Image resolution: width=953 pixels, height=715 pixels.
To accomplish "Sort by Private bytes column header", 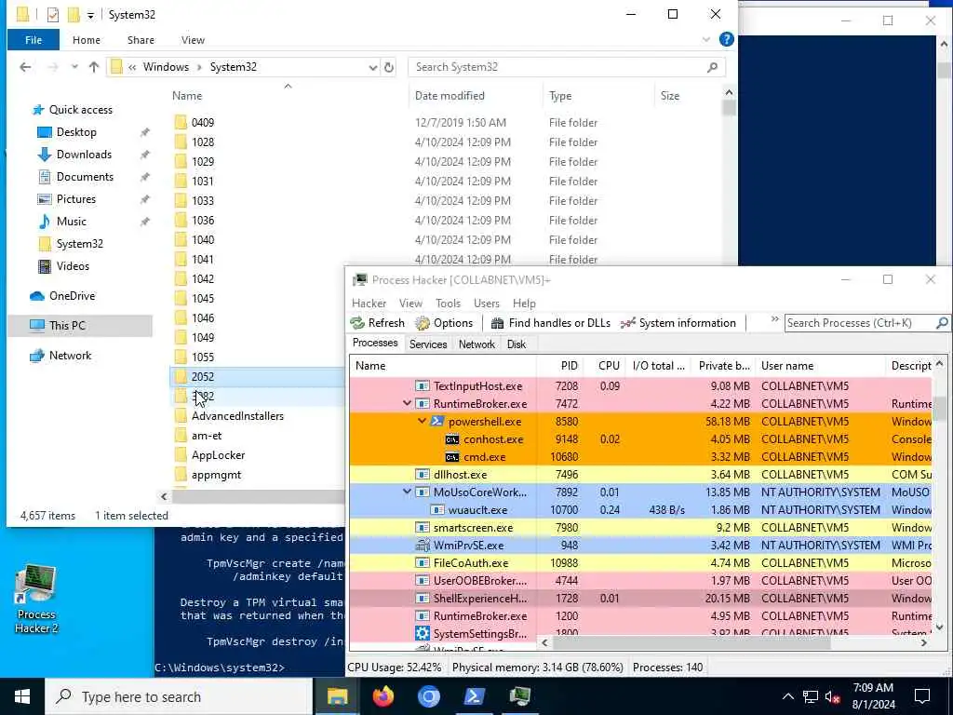I will coord(723,365).
